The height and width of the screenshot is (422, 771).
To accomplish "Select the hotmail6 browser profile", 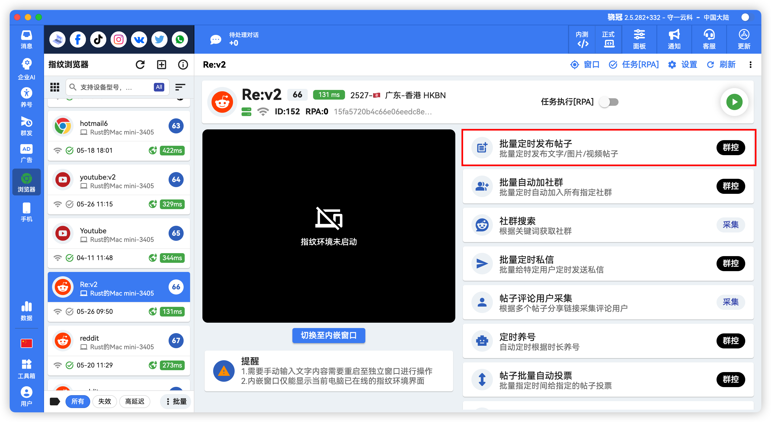I will click(x=119, y=136).
